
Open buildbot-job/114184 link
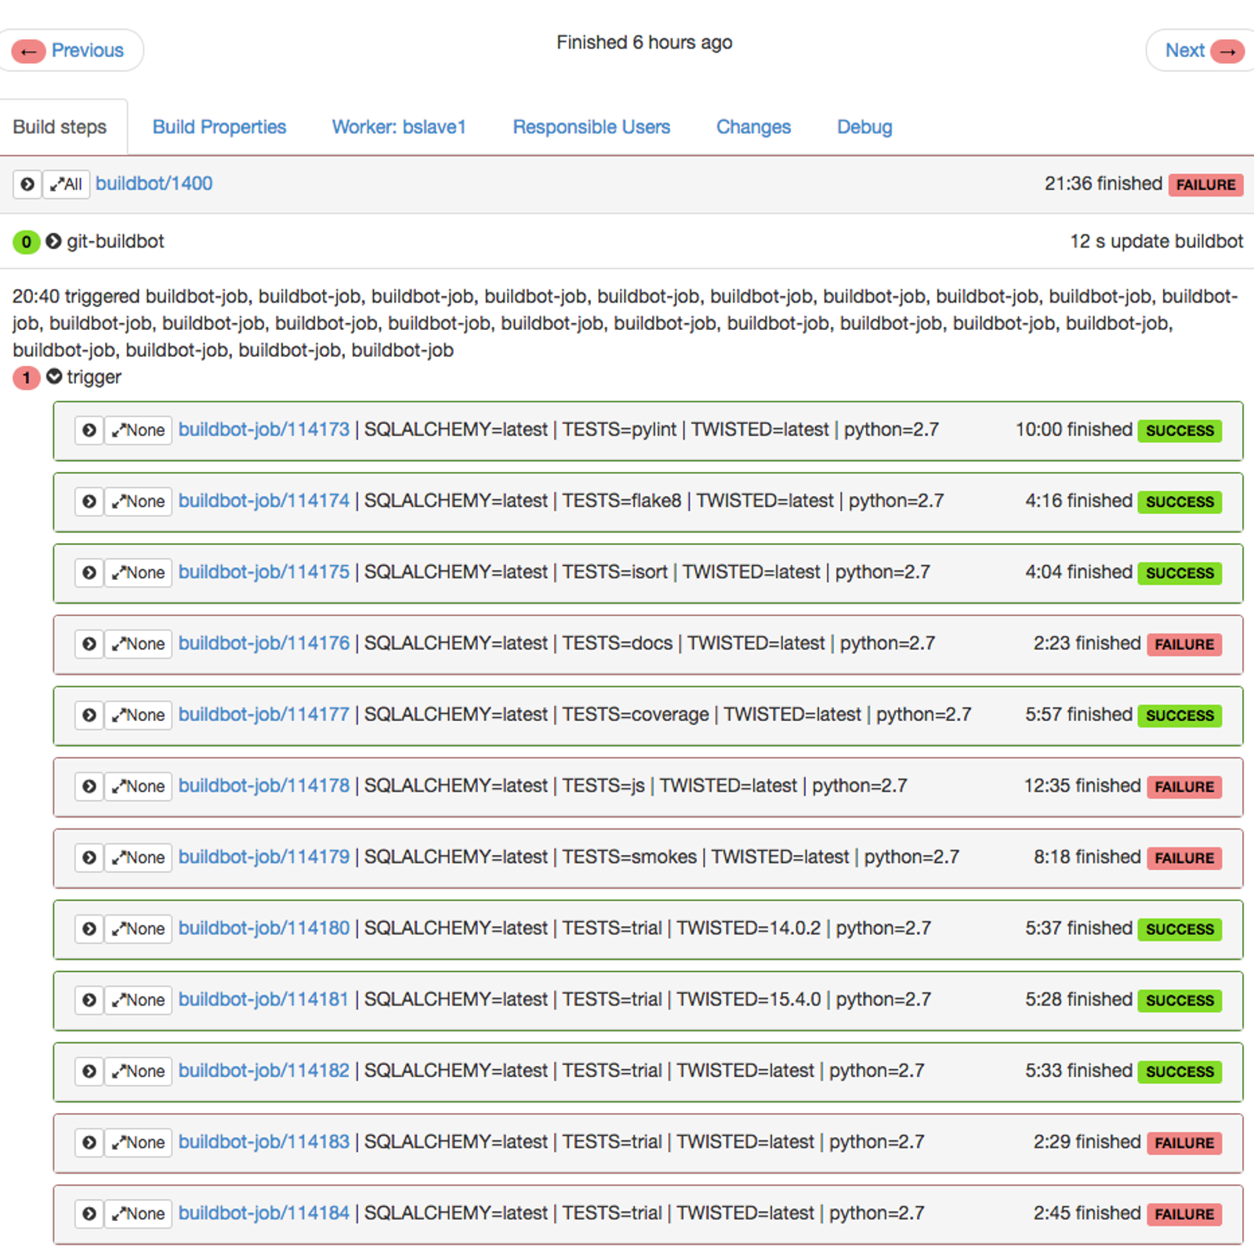click(263, 1214)
